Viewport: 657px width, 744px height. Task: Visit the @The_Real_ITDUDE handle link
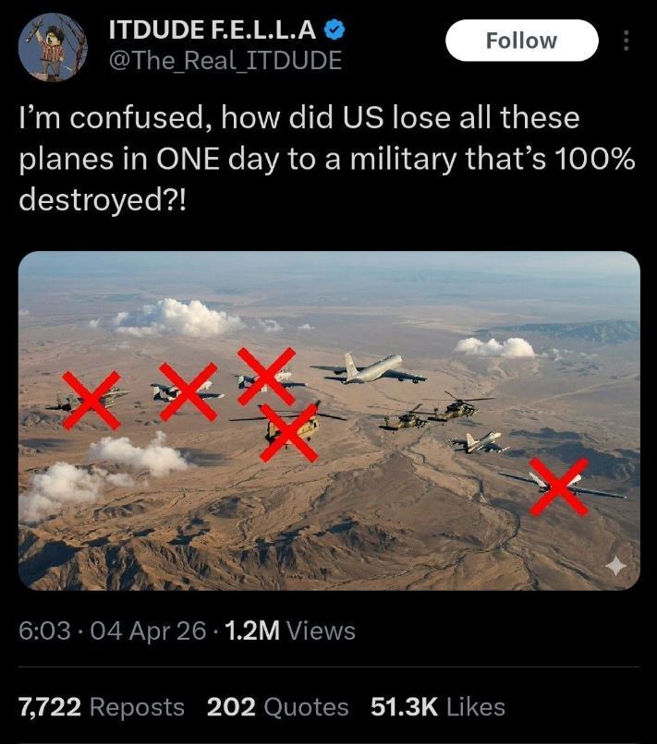pyautogui.click(x=225, y=61)
